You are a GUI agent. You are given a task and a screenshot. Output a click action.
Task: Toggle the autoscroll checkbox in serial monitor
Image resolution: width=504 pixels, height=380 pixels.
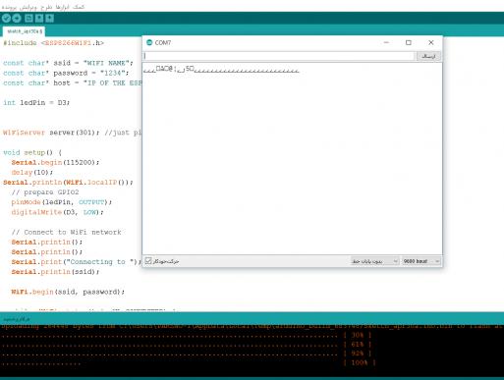coord(148,261)
